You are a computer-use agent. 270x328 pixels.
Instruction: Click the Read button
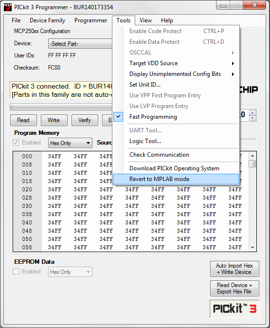click(x=23, y=120)
